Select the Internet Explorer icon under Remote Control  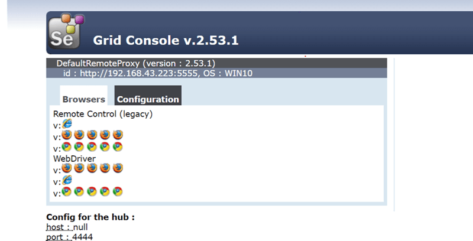(x=67, y=123)
